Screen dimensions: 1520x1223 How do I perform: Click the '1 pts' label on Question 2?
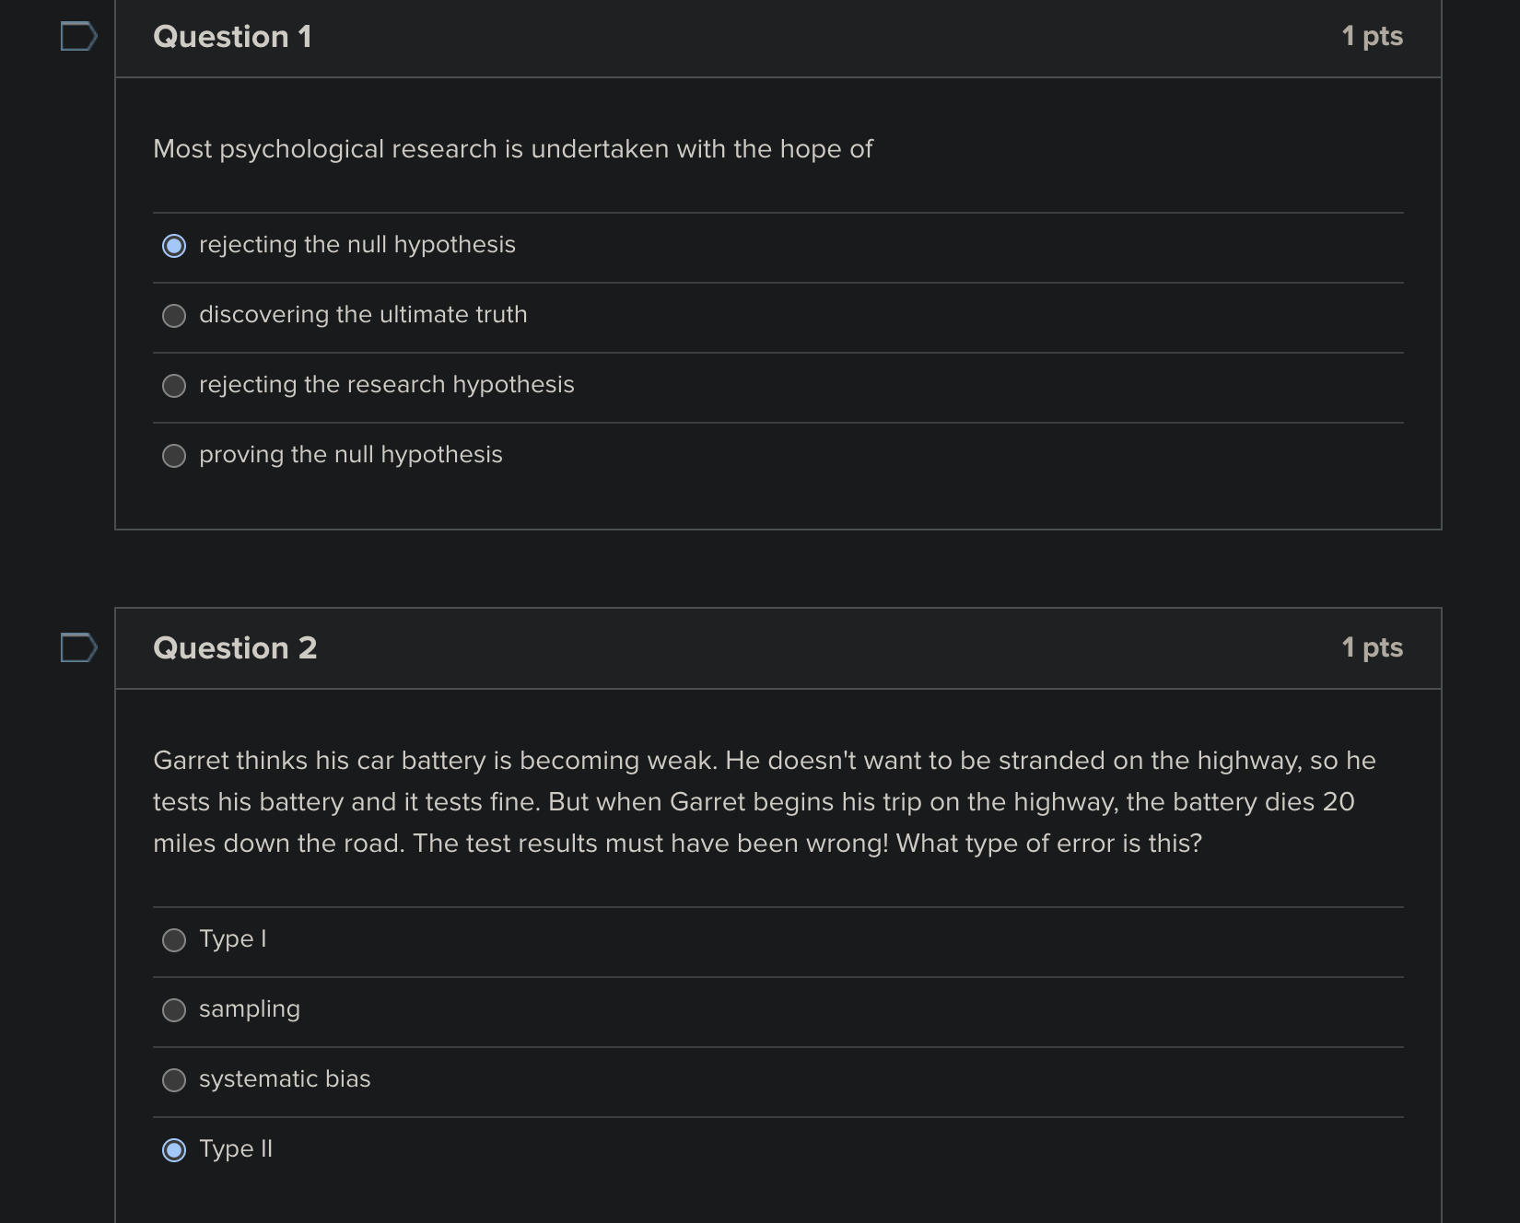coord(1373,647)
